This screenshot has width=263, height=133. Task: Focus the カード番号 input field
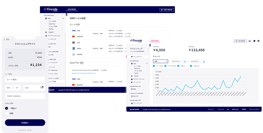25,80
